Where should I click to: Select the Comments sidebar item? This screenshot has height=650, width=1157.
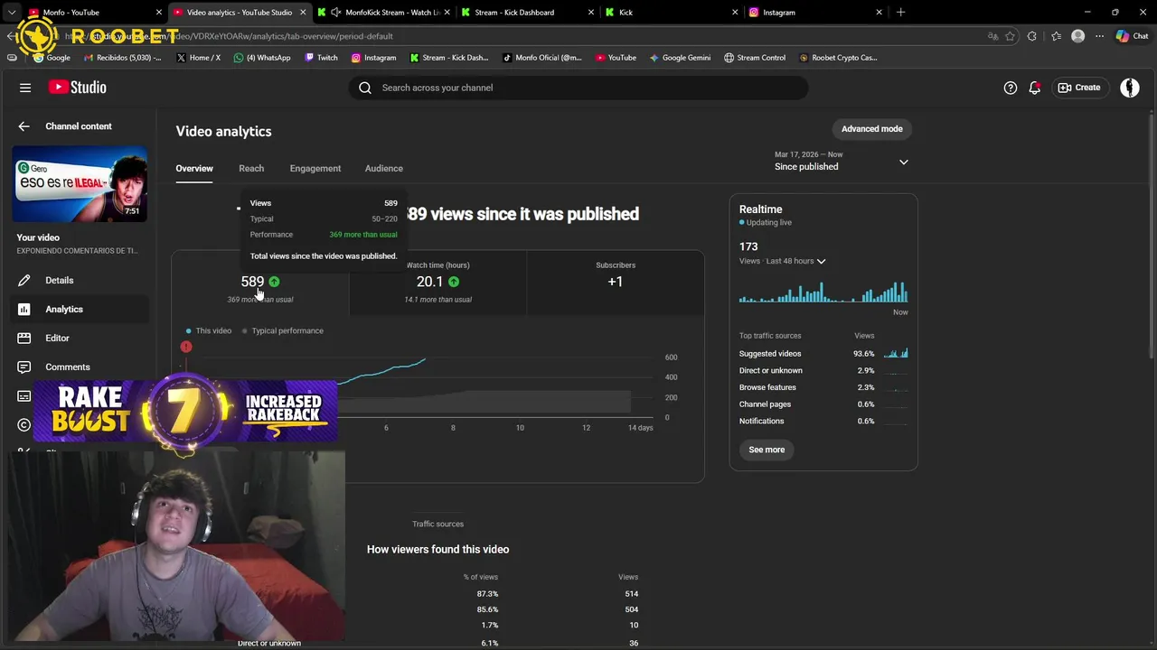tap(80, 367)
